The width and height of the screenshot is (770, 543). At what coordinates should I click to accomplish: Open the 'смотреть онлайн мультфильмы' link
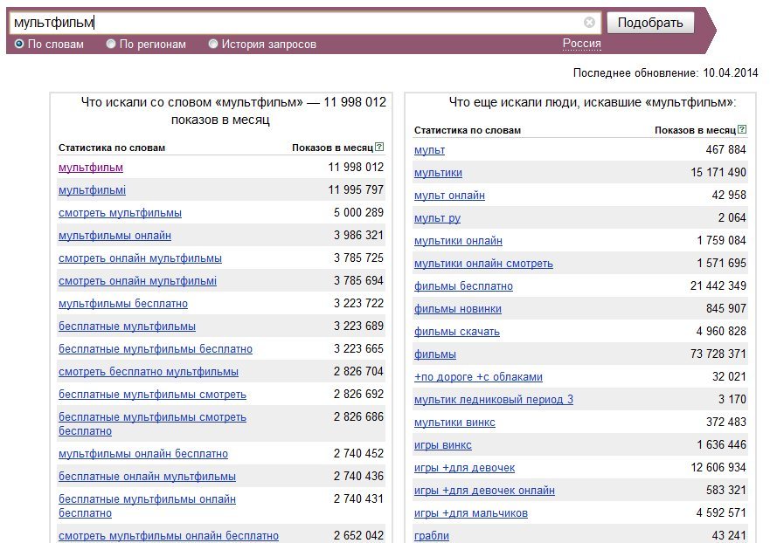[x=140, y=258]
